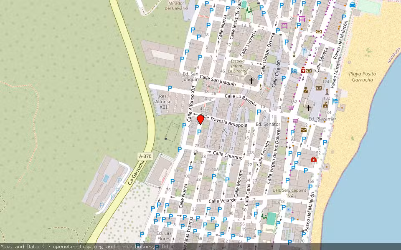Image resolution: width=401 pixels, height=250 pixels.
Task: Click the red location marker pin
Action: 200,120
